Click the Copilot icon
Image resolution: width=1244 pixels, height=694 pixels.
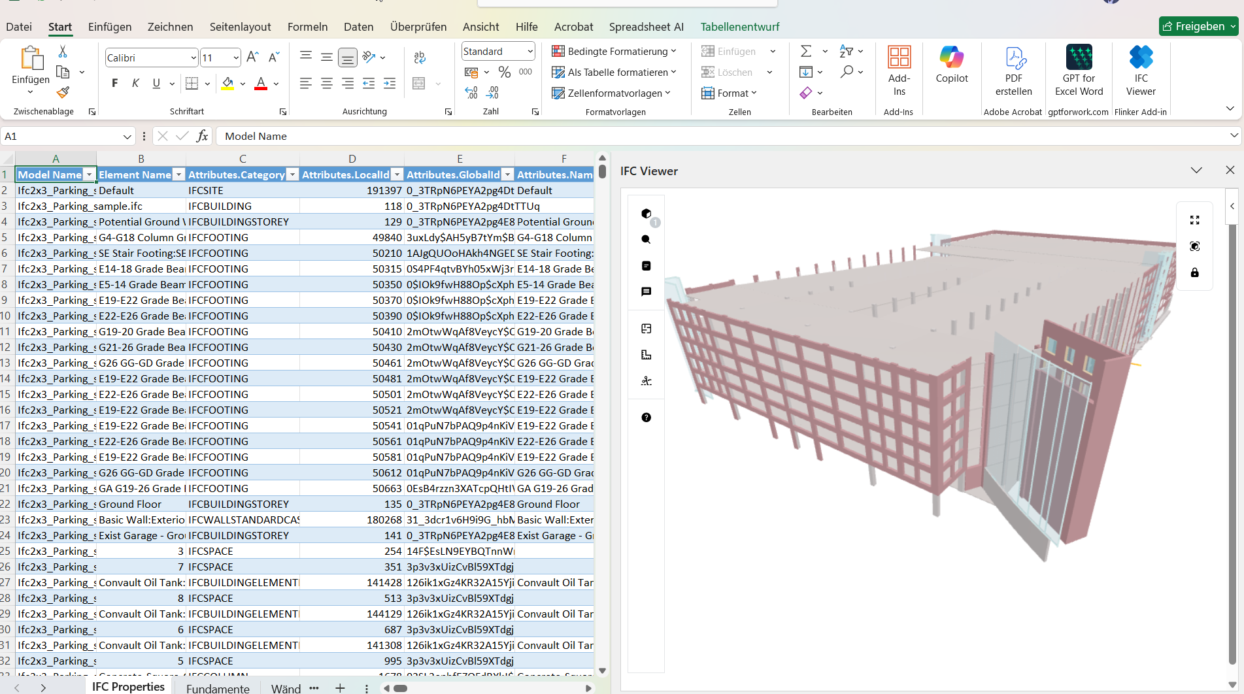pos(952,65)
